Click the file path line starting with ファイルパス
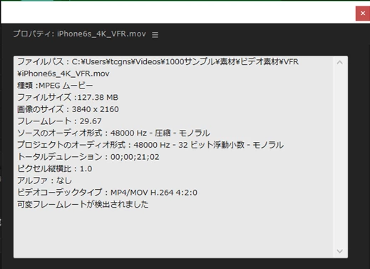The width and height of the screenshot is (370, 269). (158, 62)
